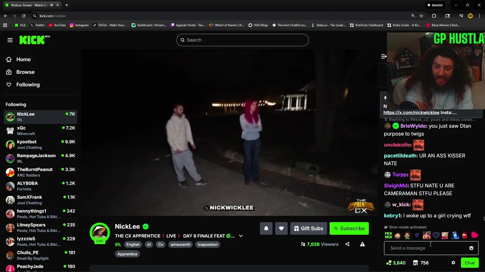The height and width of the screenshot is (272, 485).
Task: Click the Gift Subs button
Action: (x=308, y=228)
